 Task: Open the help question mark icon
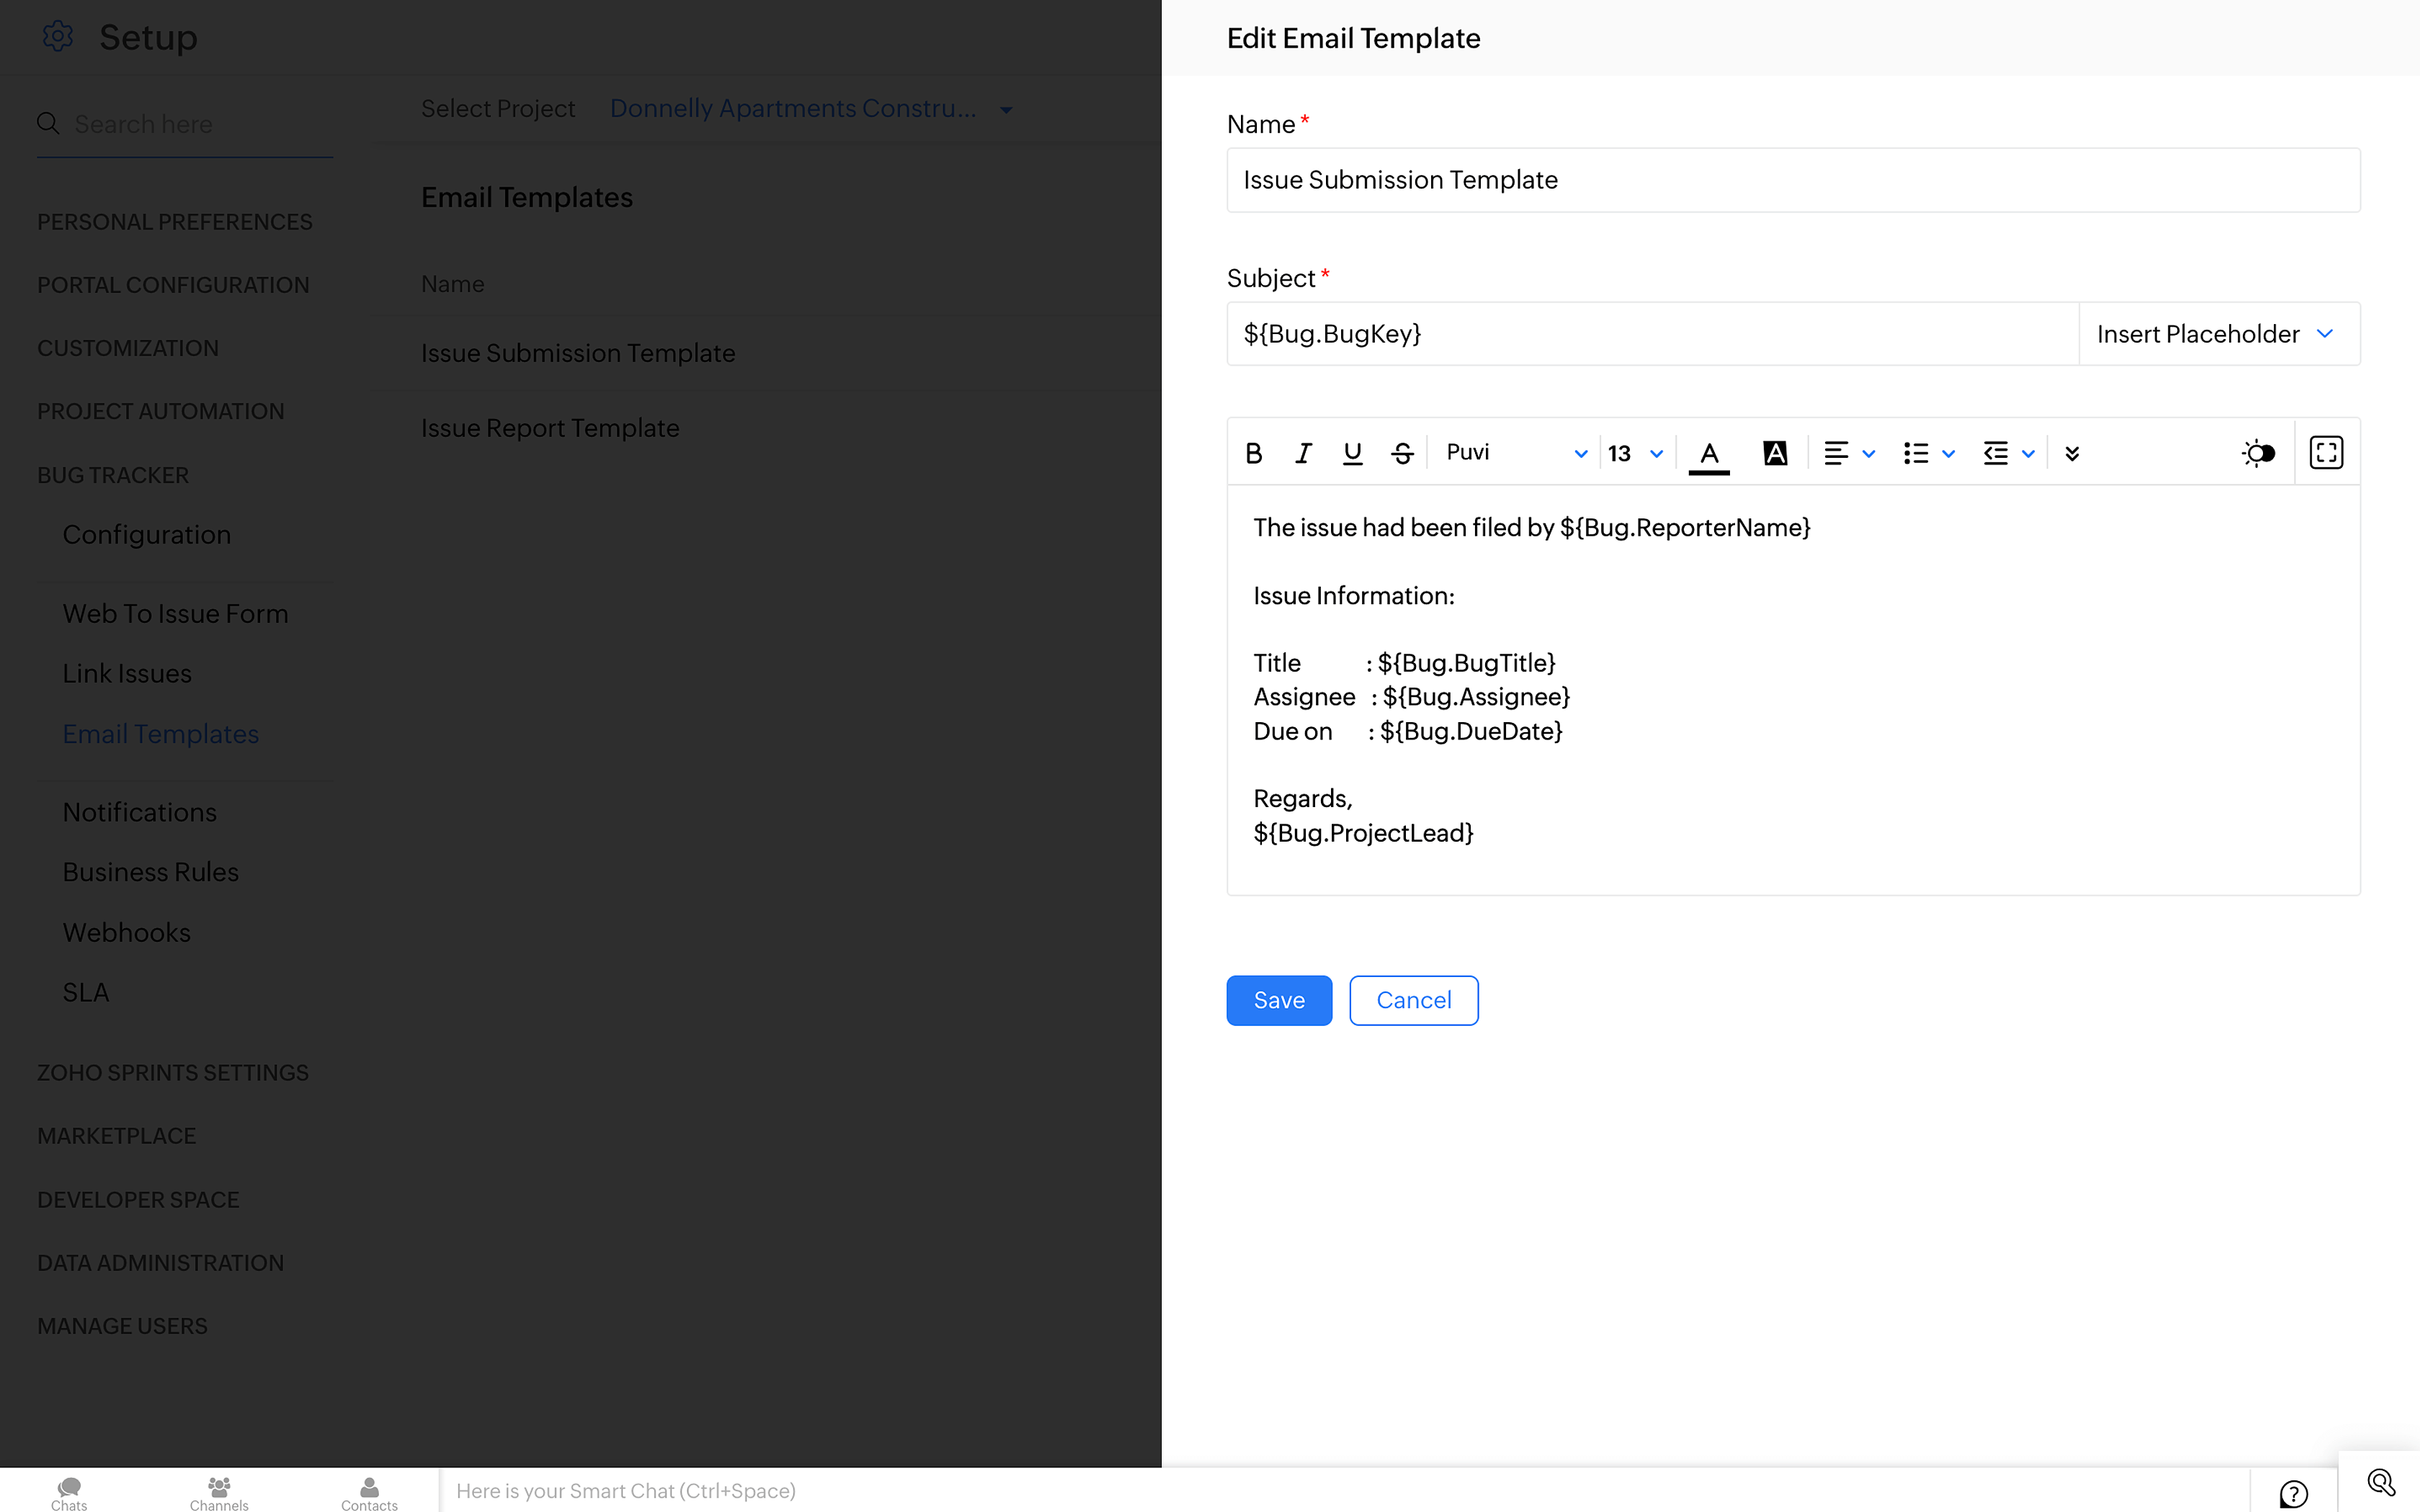pyautogui.click(x=2293, y=1493)
